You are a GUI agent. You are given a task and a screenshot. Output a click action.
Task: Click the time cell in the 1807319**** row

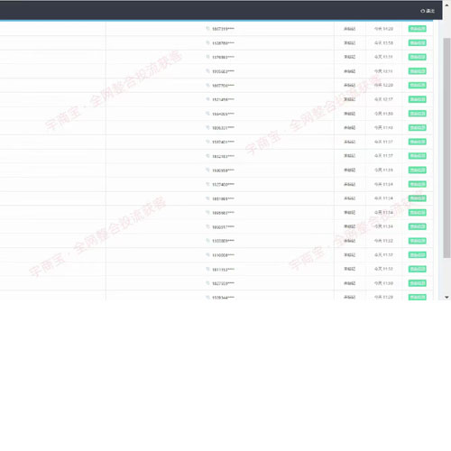[x=383, y=29]
